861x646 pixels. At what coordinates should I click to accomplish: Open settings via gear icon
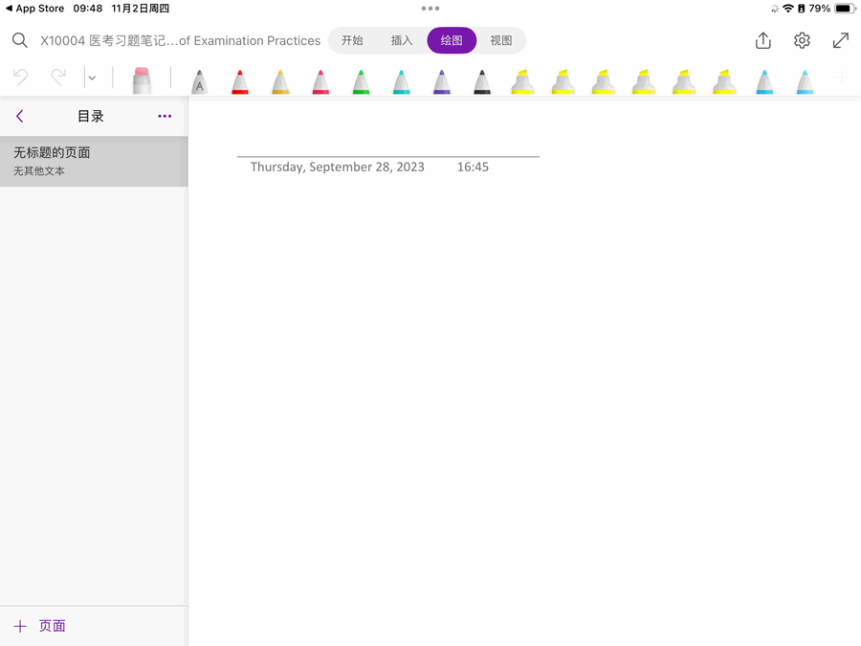pyautogui.click(x=802, y=40)
